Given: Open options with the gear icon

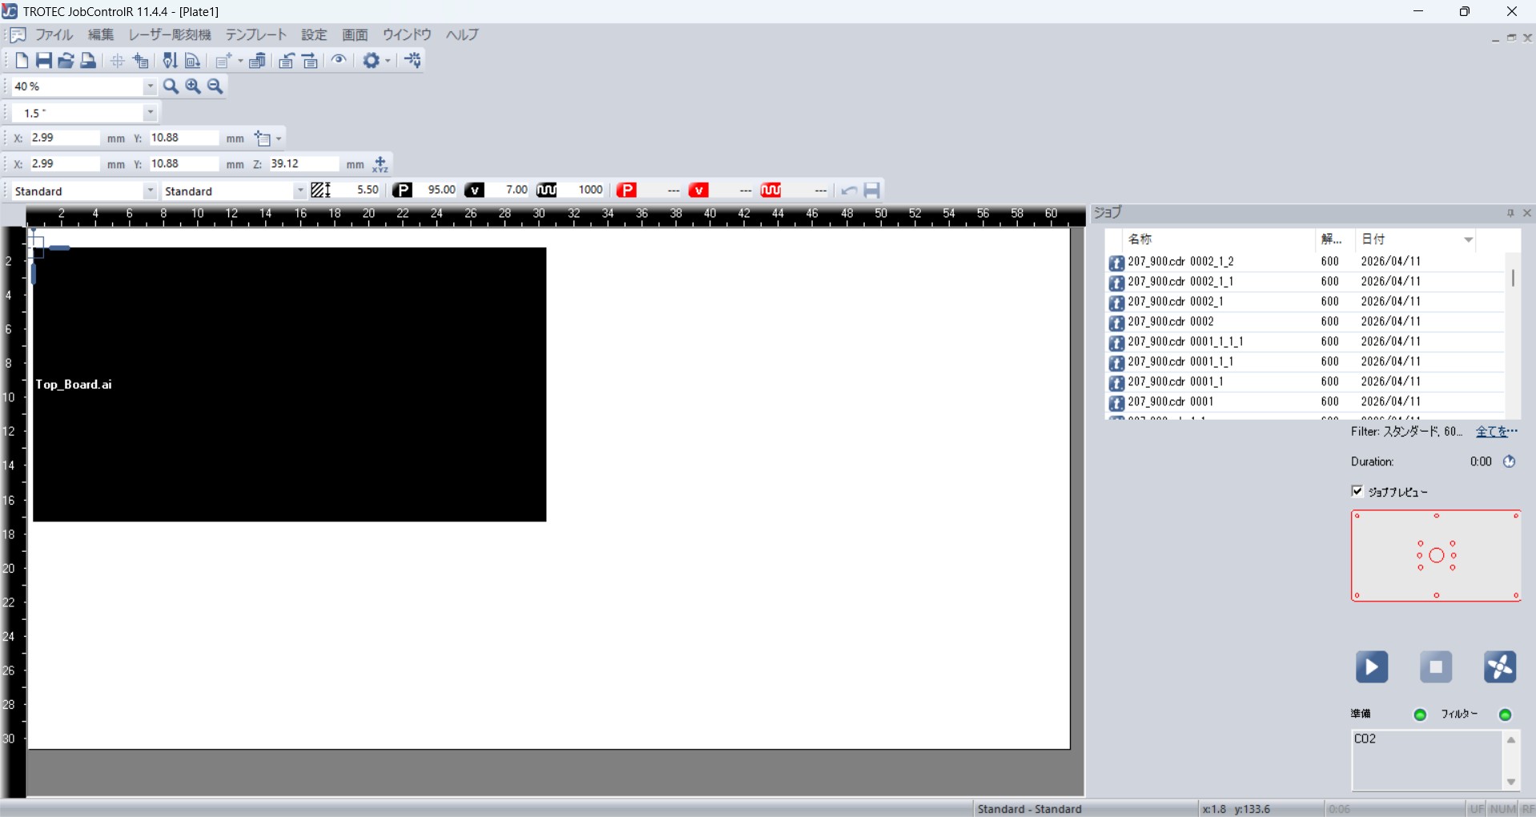Looking at the screenshot, I should pos(371,61).
